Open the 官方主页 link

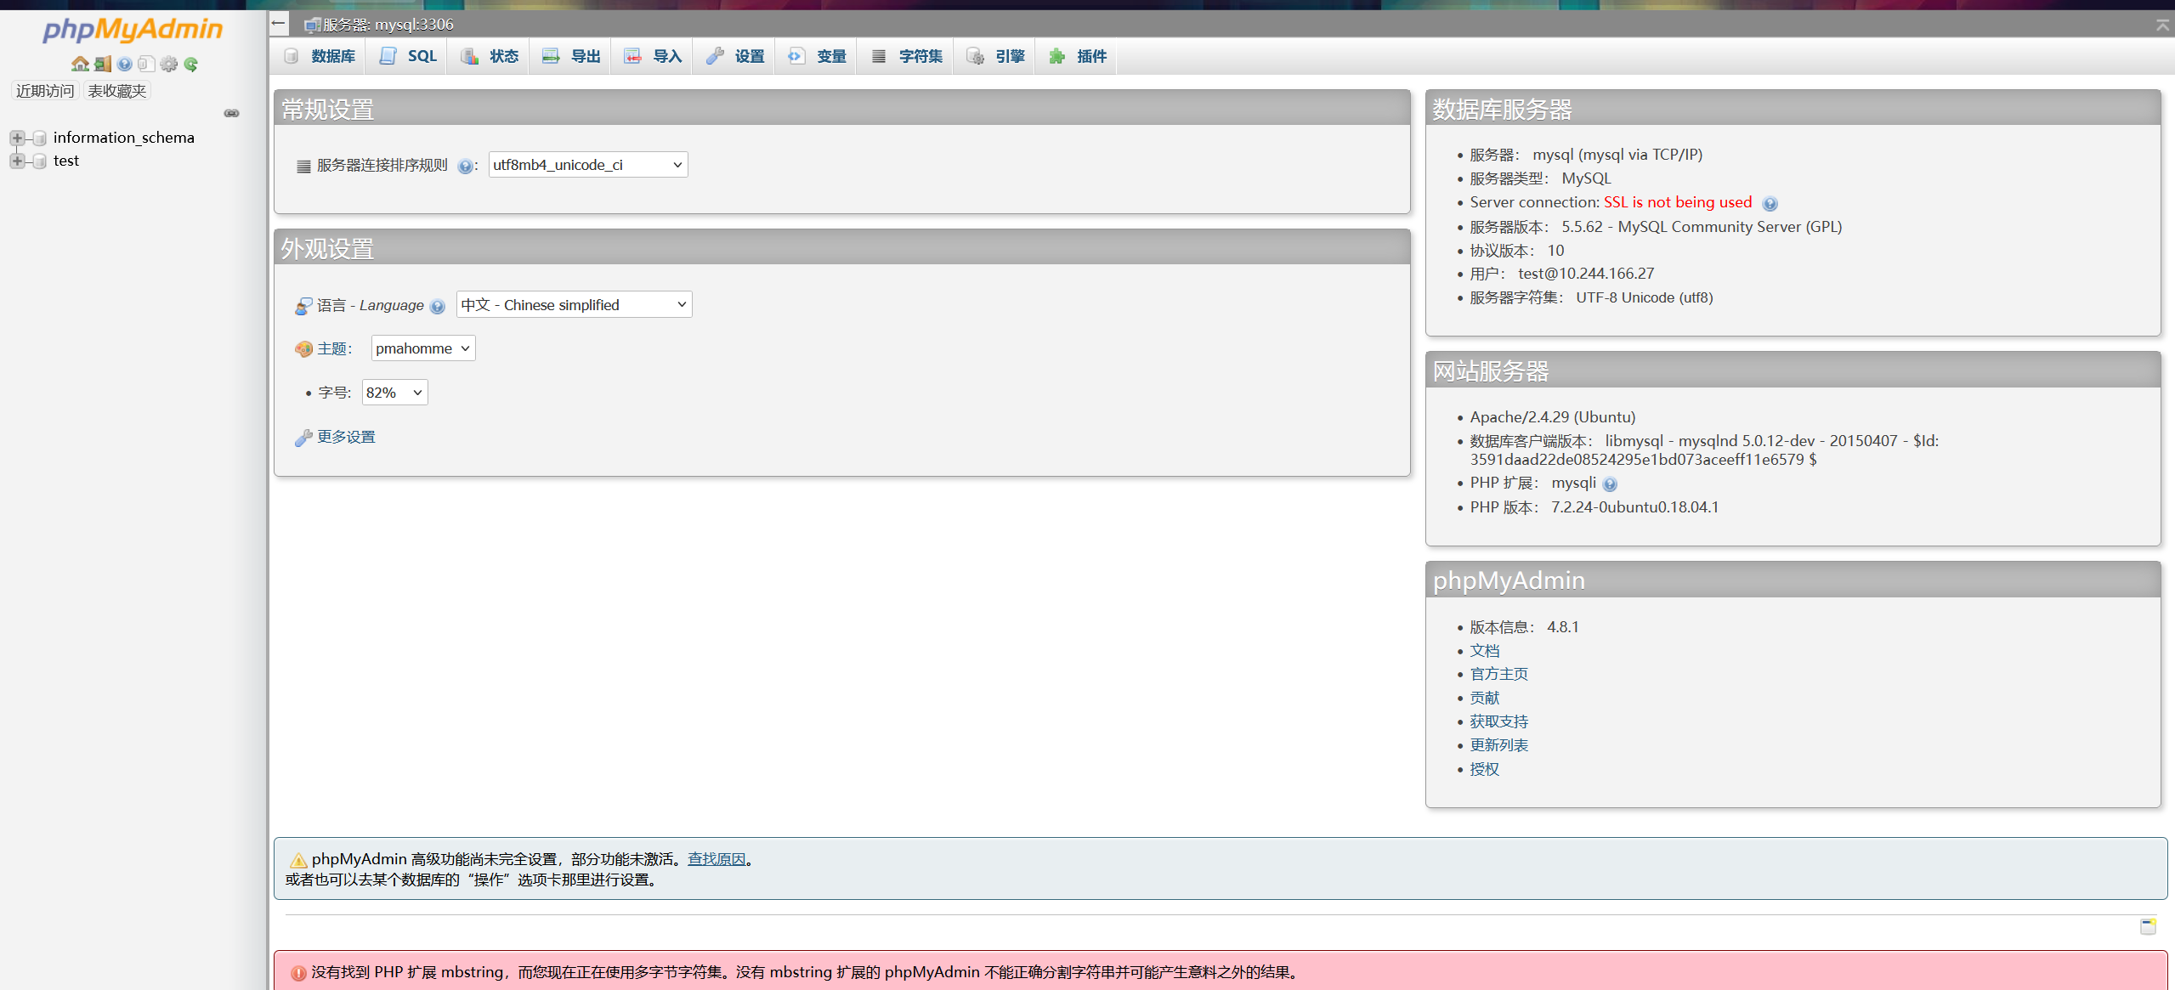click(x=1498, y=674)
